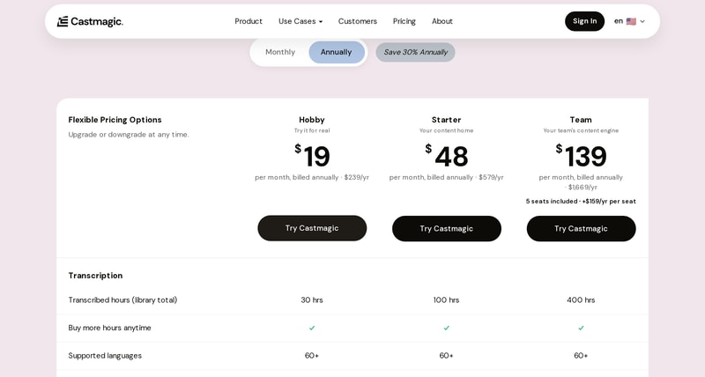Click Buy more hours anytime label
Screen dimensions: 705x377
[109, 328]
